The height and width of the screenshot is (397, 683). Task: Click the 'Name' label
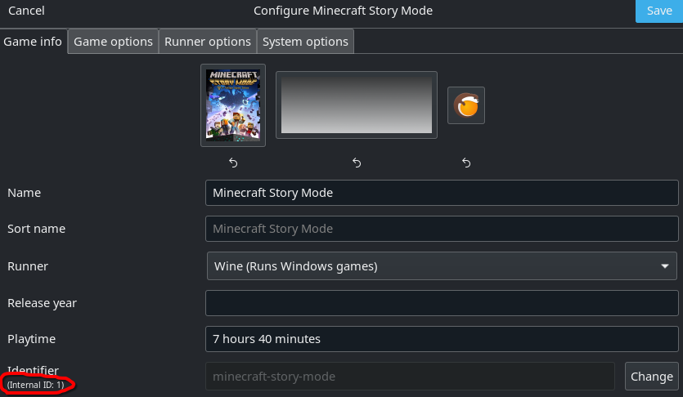(x=24, y=193)
